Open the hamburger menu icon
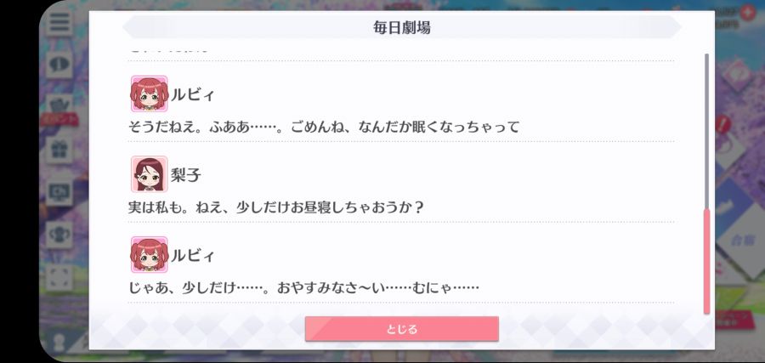This screenshot has width=765, height=363. [59, 22]
